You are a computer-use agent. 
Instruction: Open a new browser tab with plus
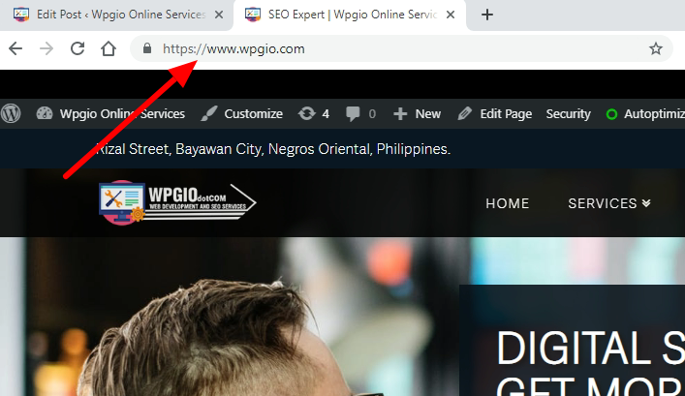487,15
